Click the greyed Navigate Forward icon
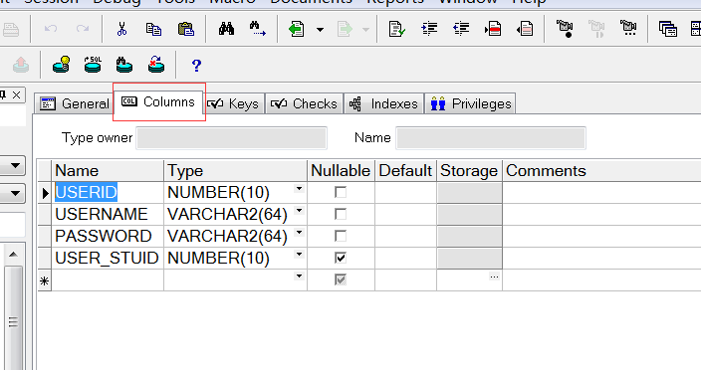Viewport: 701px width, 370px height. [346, 30]
